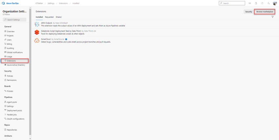Click the Extensions breadcrumb link
This screenshot has width=279, height=140.
click(63, 3)
